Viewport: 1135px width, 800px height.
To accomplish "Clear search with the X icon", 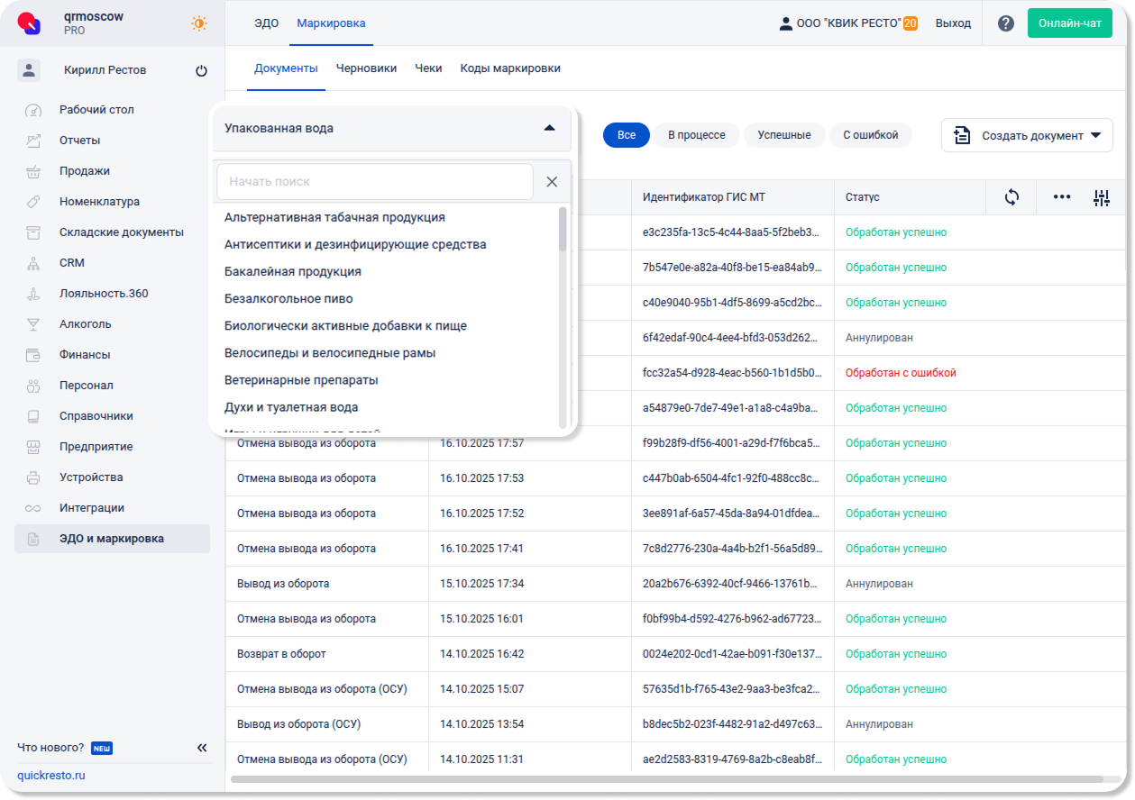I will click(552, 182).
